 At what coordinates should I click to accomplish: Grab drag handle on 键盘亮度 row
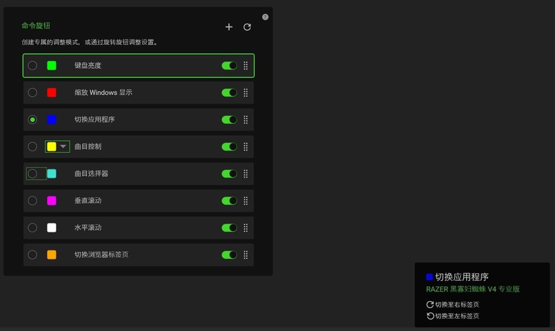246,65
